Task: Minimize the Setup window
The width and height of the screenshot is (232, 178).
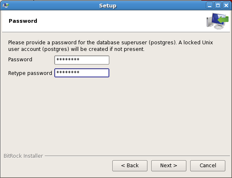Action: (x=210, y=6)
